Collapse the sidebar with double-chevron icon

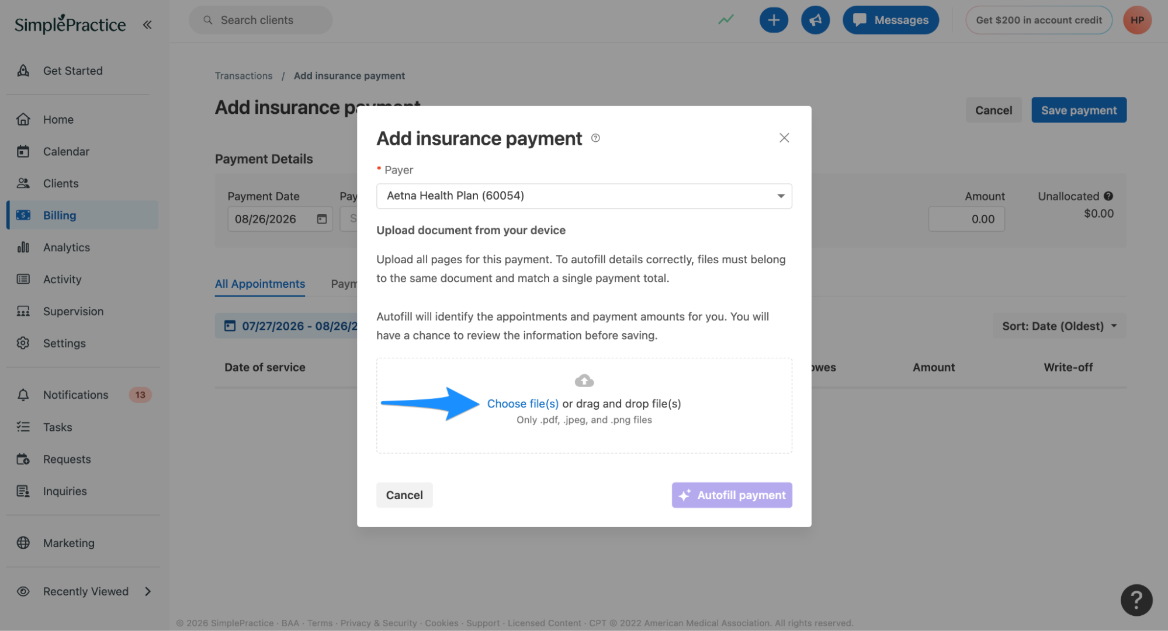point(147,25)
